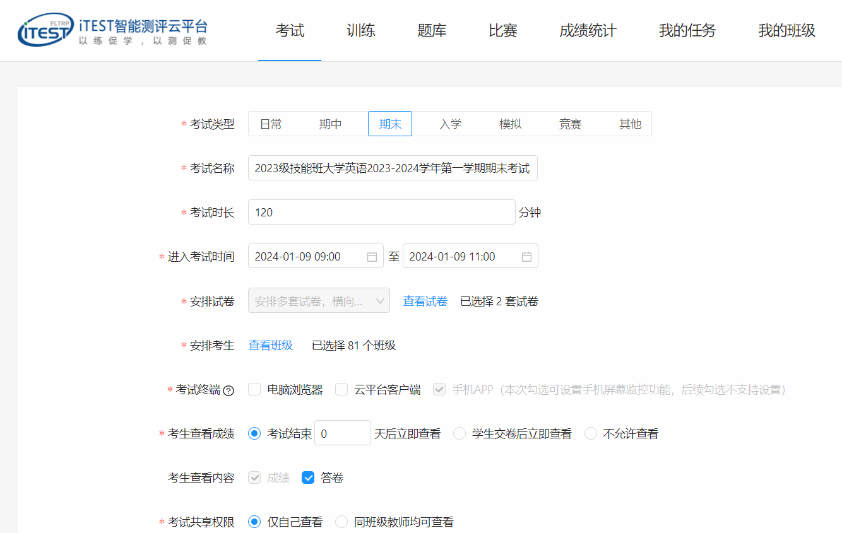Click the 查看试卷 link
This screenshot has width=842, height=533.
425,302
